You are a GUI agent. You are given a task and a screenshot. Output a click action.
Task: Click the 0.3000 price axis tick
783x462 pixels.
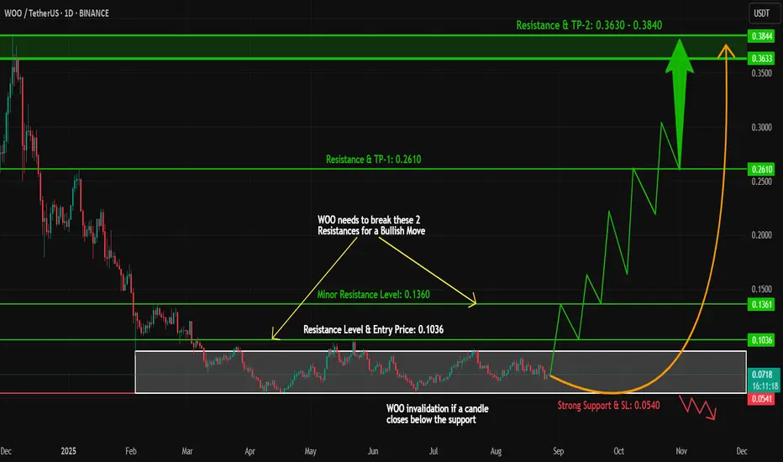761,128
